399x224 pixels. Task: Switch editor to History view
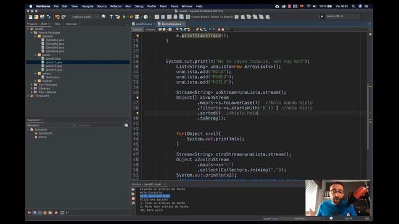(150, 29)
